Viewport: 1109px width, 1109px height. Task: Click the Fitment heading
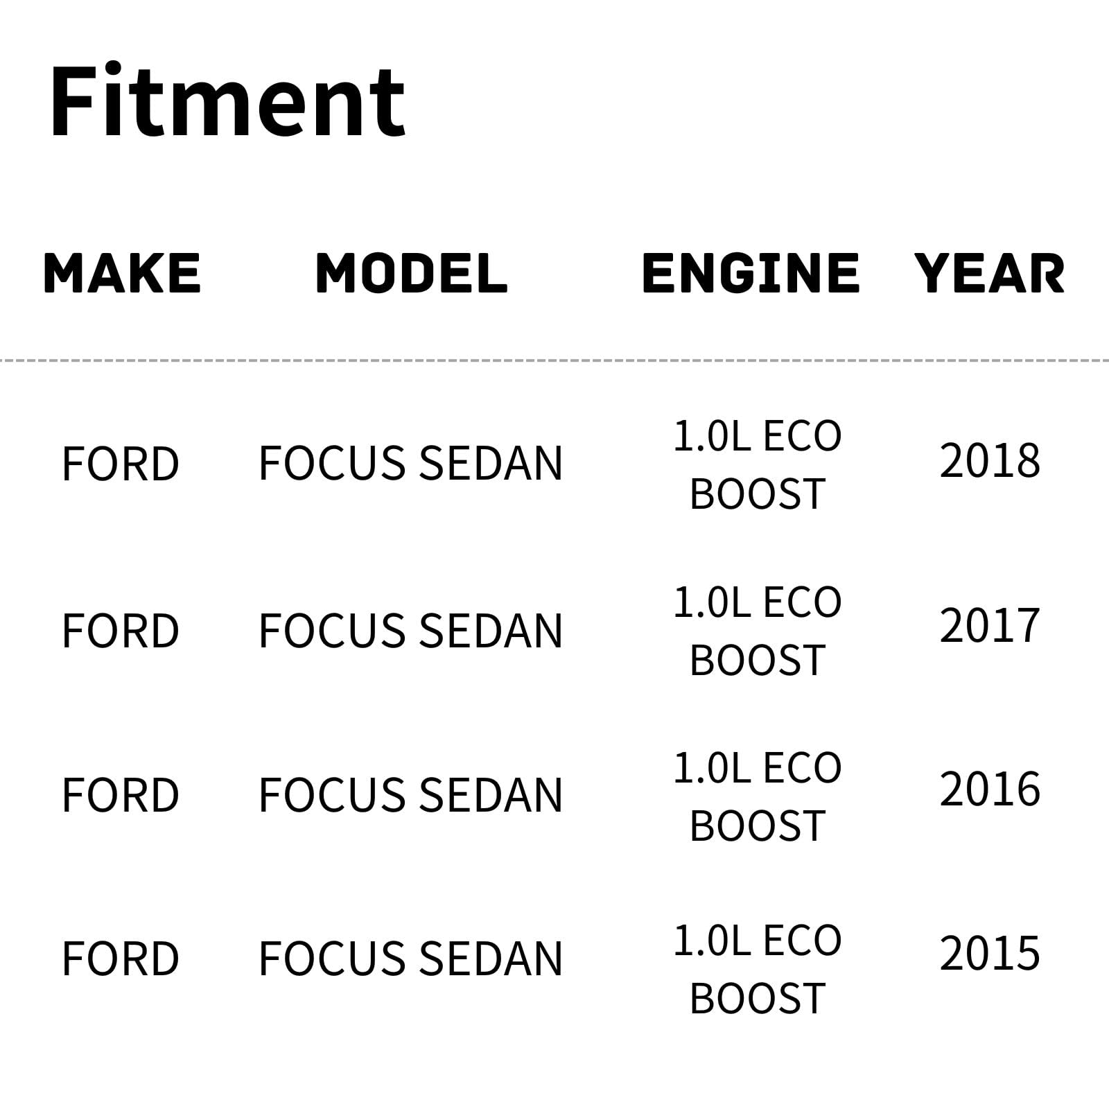pyautogui.click(x=227, y=102)
